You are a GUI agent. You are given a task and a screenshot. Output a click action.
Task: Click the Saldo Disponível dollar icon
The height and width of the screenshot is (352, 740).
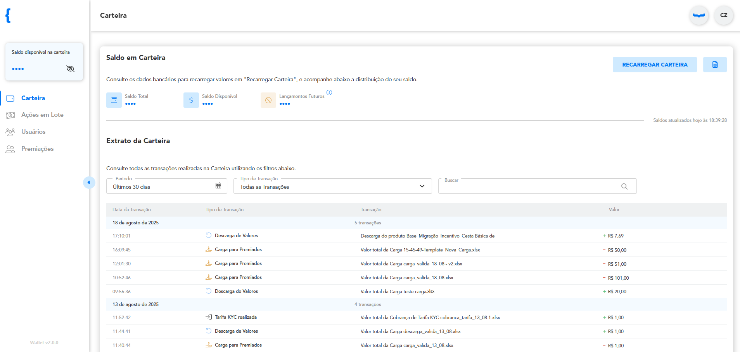pyautogui.click(x=191, y=100)
